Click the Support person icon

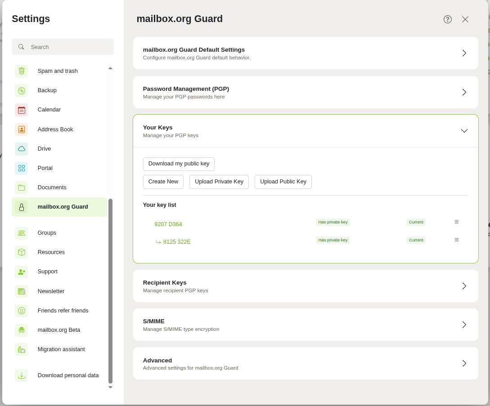22,272
